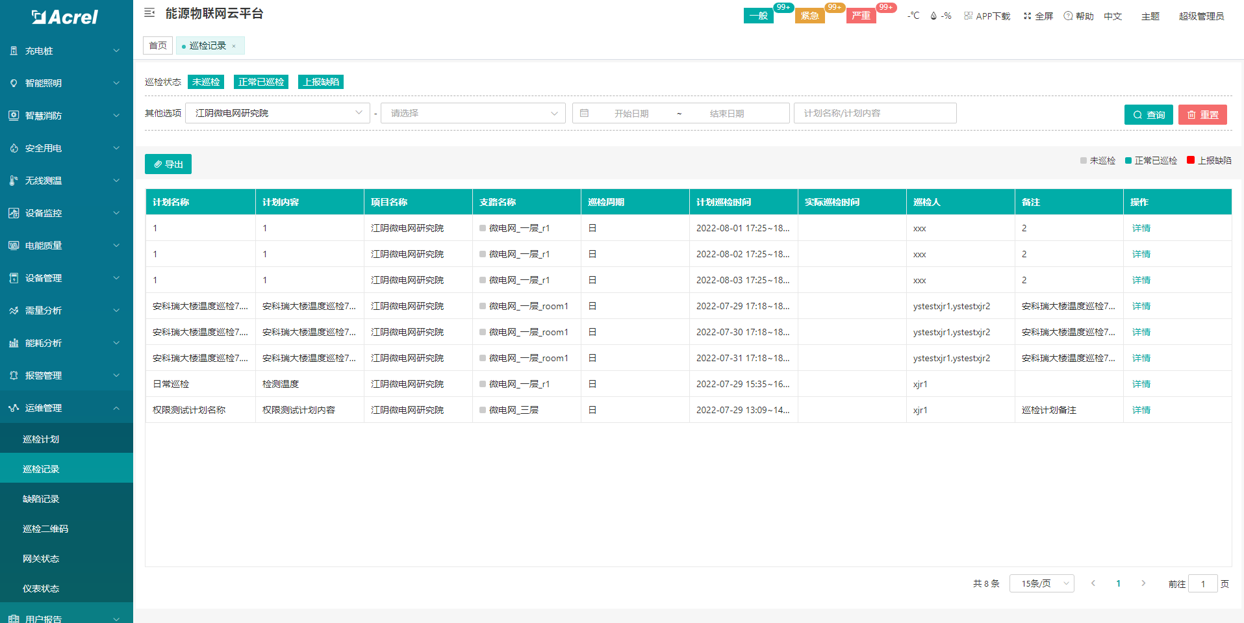Open 缺陷记录 in the sidebar
The width and height of the screenshot is (1244, 623).
(41, 499)
